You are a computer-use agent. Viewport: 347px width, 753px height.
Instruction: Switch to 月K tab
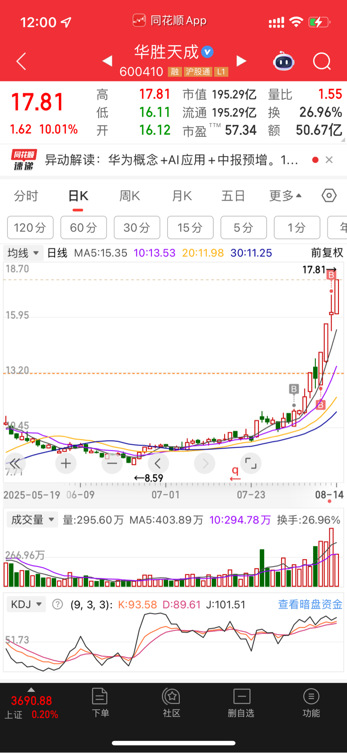pos(182,196)
